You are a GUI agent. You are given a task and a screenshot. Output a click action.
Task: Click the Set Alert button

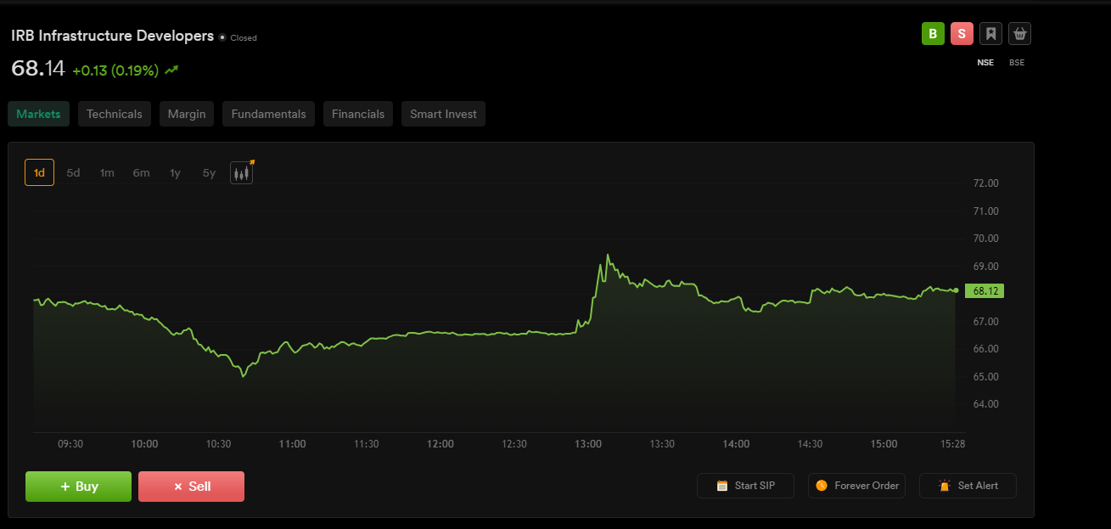pos(968,486)
